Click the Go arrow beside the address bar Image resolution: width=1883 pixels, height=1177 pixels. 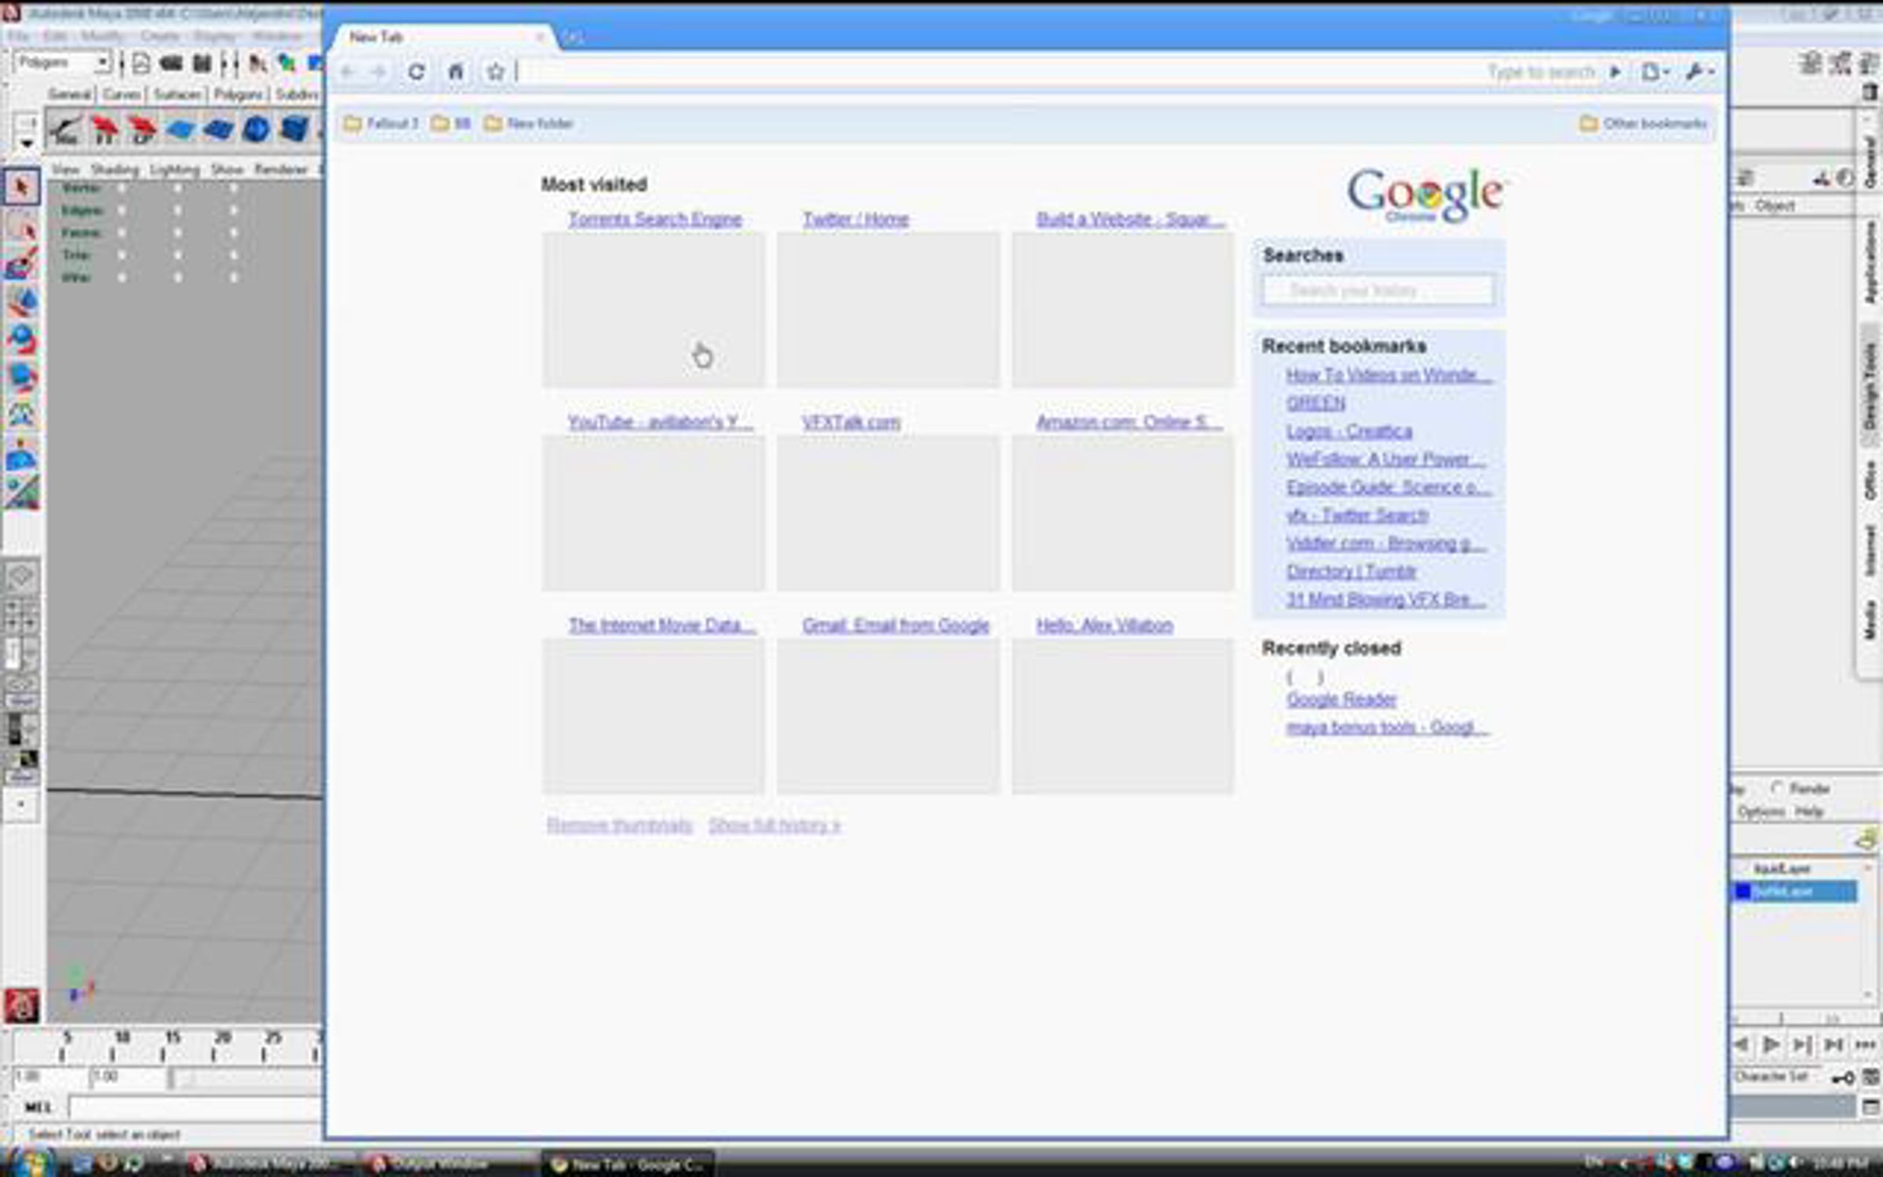pyautogui.click(x=1615, y=72)
